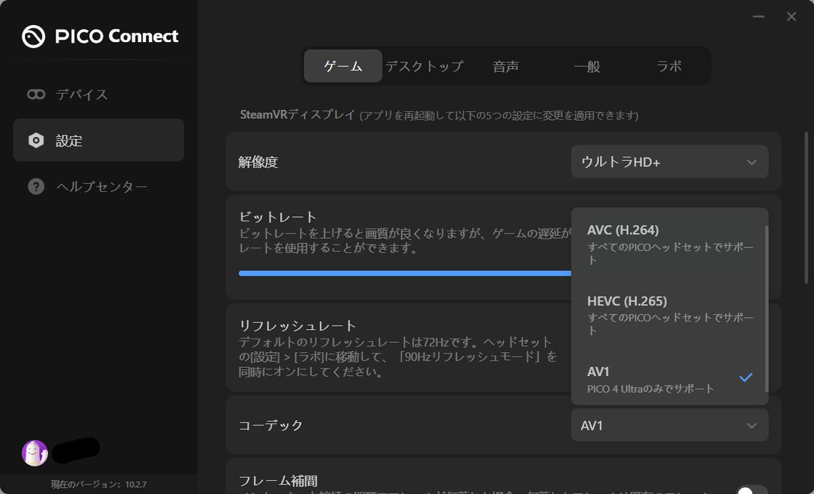
Task: Open the 一般 tab
Action: tap(587, 66)
